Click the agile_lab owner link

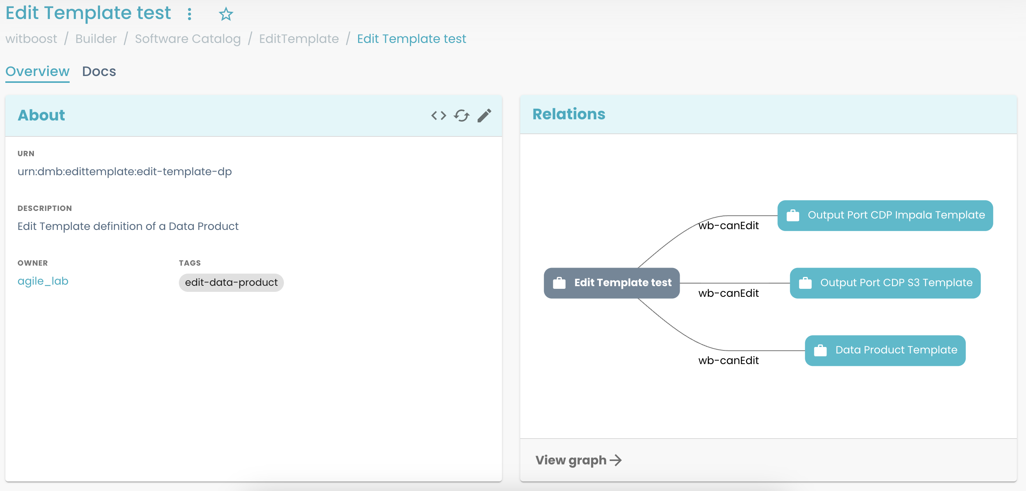tap(43, 280)
